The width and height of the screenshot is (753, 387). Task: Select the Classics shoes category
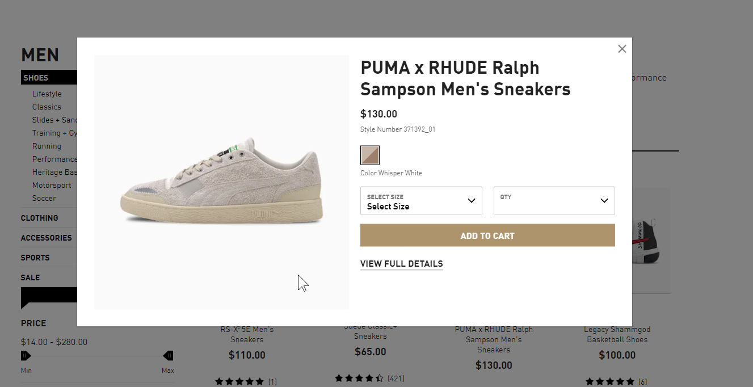point(46,107)
